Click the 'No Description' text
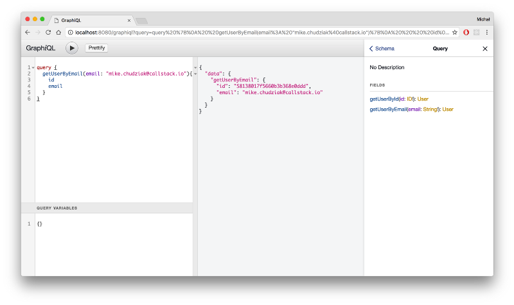Screen dimensions: 514x305 [387, 67]
